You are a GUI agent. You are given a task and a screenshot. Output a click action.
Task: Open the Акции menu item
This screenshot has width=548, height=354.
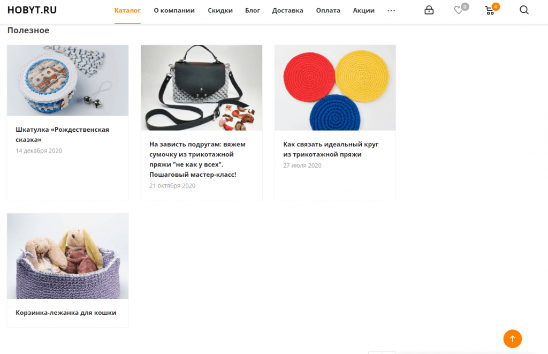click(x=363, y=11)
